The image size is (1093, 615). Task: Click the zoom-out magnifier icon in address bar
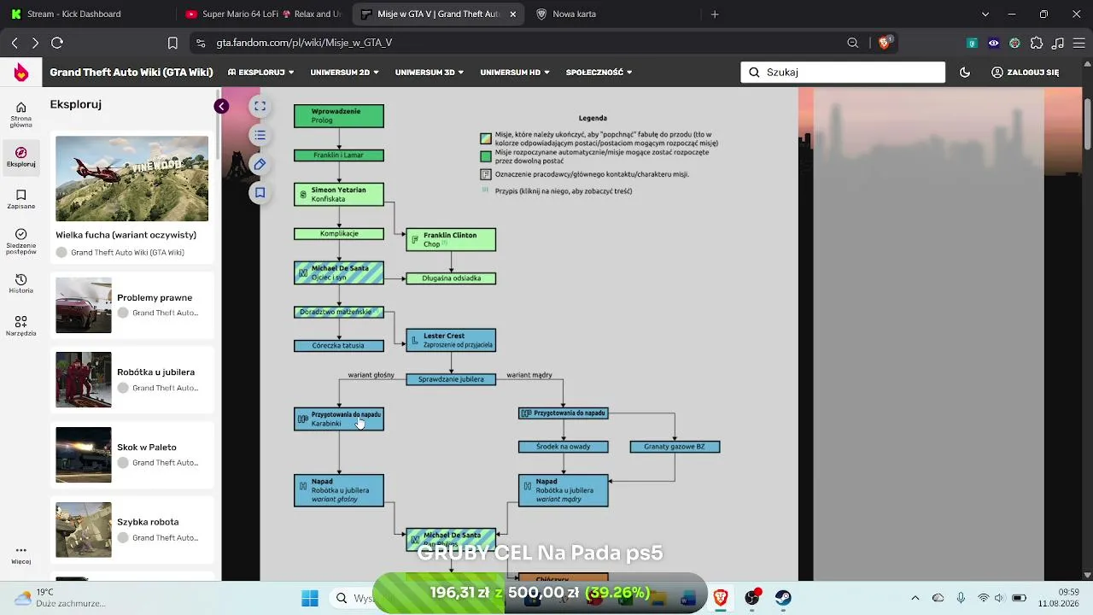852,43
